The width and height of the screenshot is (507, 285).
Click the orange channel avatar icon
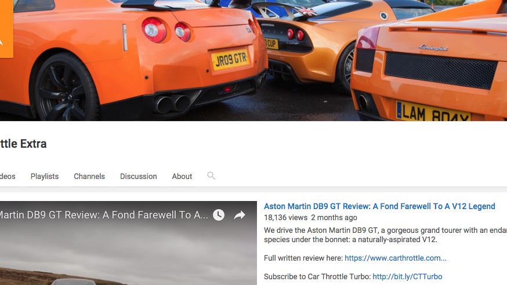6,29
